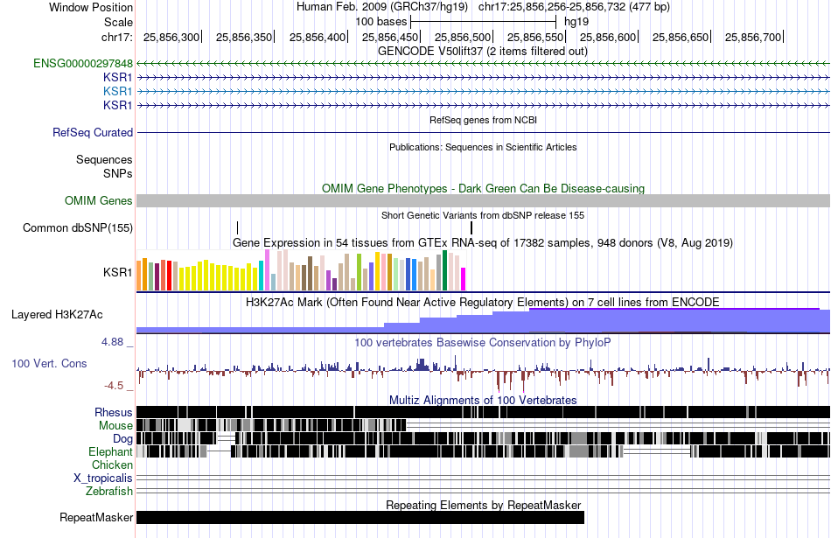
Task: Click the ENSG00000297848 gene label
Action: click(x=83, y=64)
